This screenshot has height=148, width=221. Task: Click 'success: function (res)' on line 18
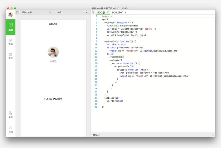click(133, 70)
